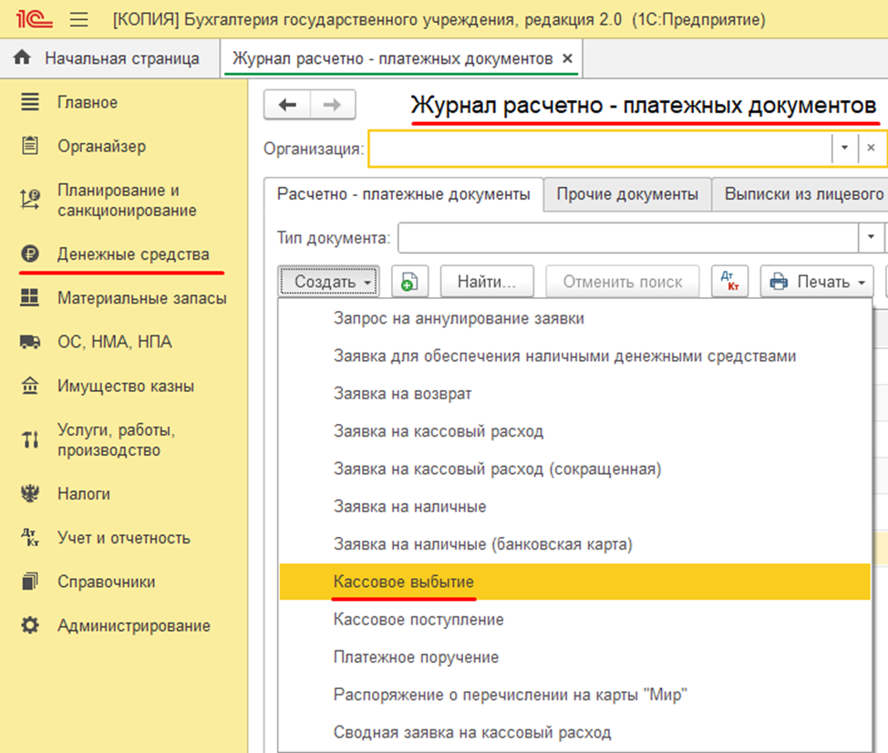Click the home icon on Начальная страница

click(x=22, y=57)
